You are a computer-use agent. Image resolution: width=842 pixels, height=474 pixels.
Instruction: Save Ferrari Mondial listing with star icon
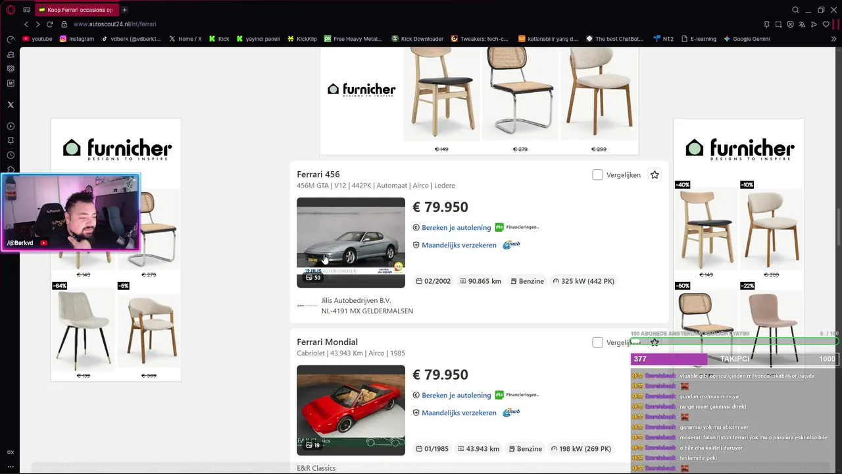click(x=655, y=342)
